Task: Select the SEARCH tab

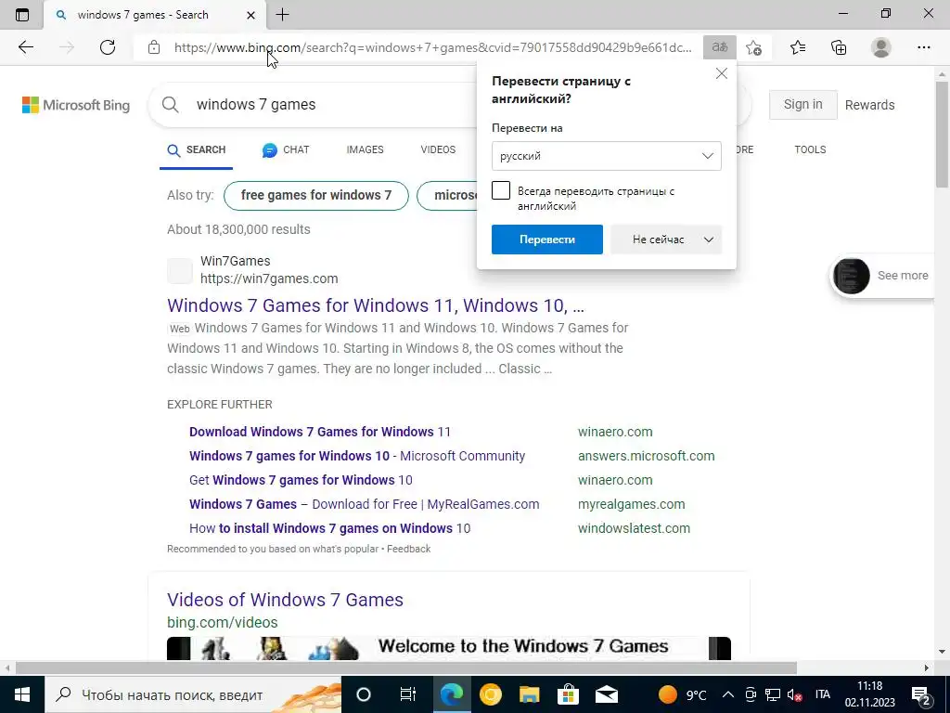Action: [x=197, y=149]
